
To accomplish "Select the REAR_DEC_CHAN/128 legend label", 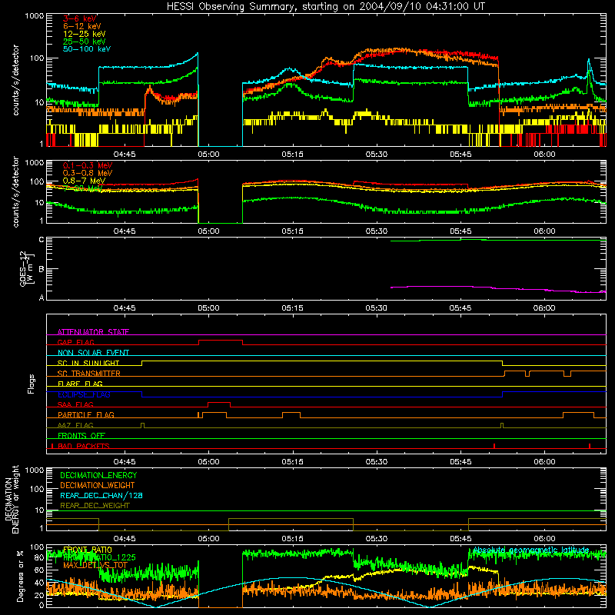I will point(101,495).
